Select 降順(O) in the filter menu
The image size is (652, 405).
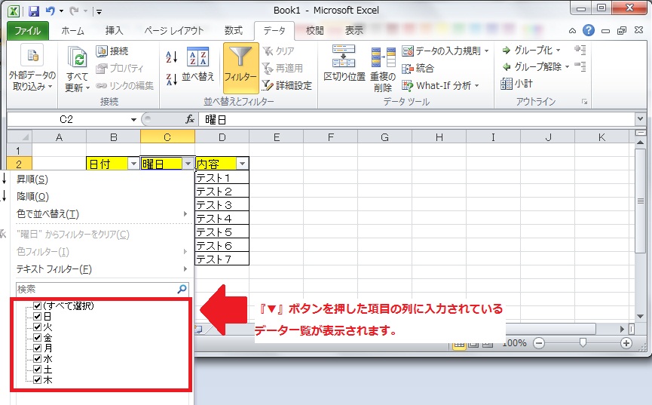pyautogui.click(x=102, y=196)
